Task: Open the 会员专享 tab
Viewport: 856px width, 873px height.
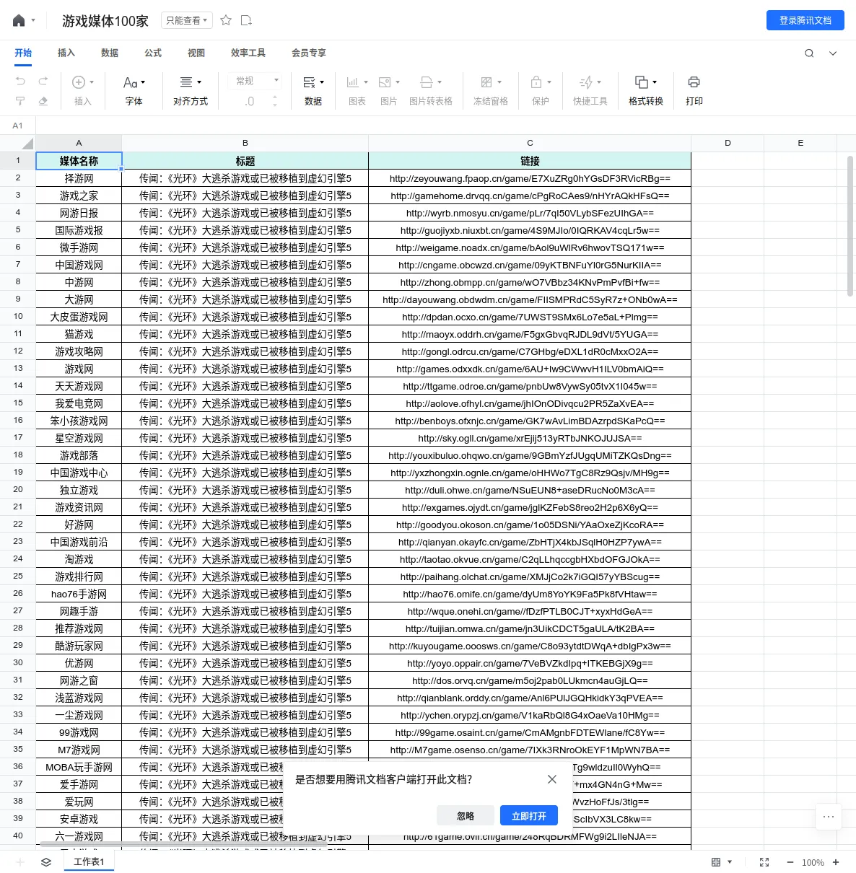Action: coord(309,53)
